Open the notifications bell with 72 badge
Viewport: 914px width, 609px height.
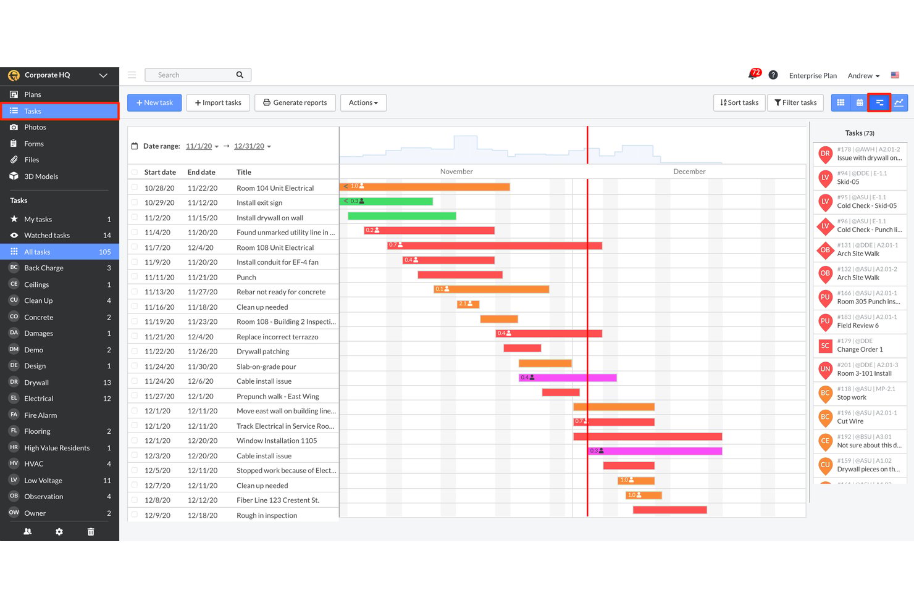[753, 75]
